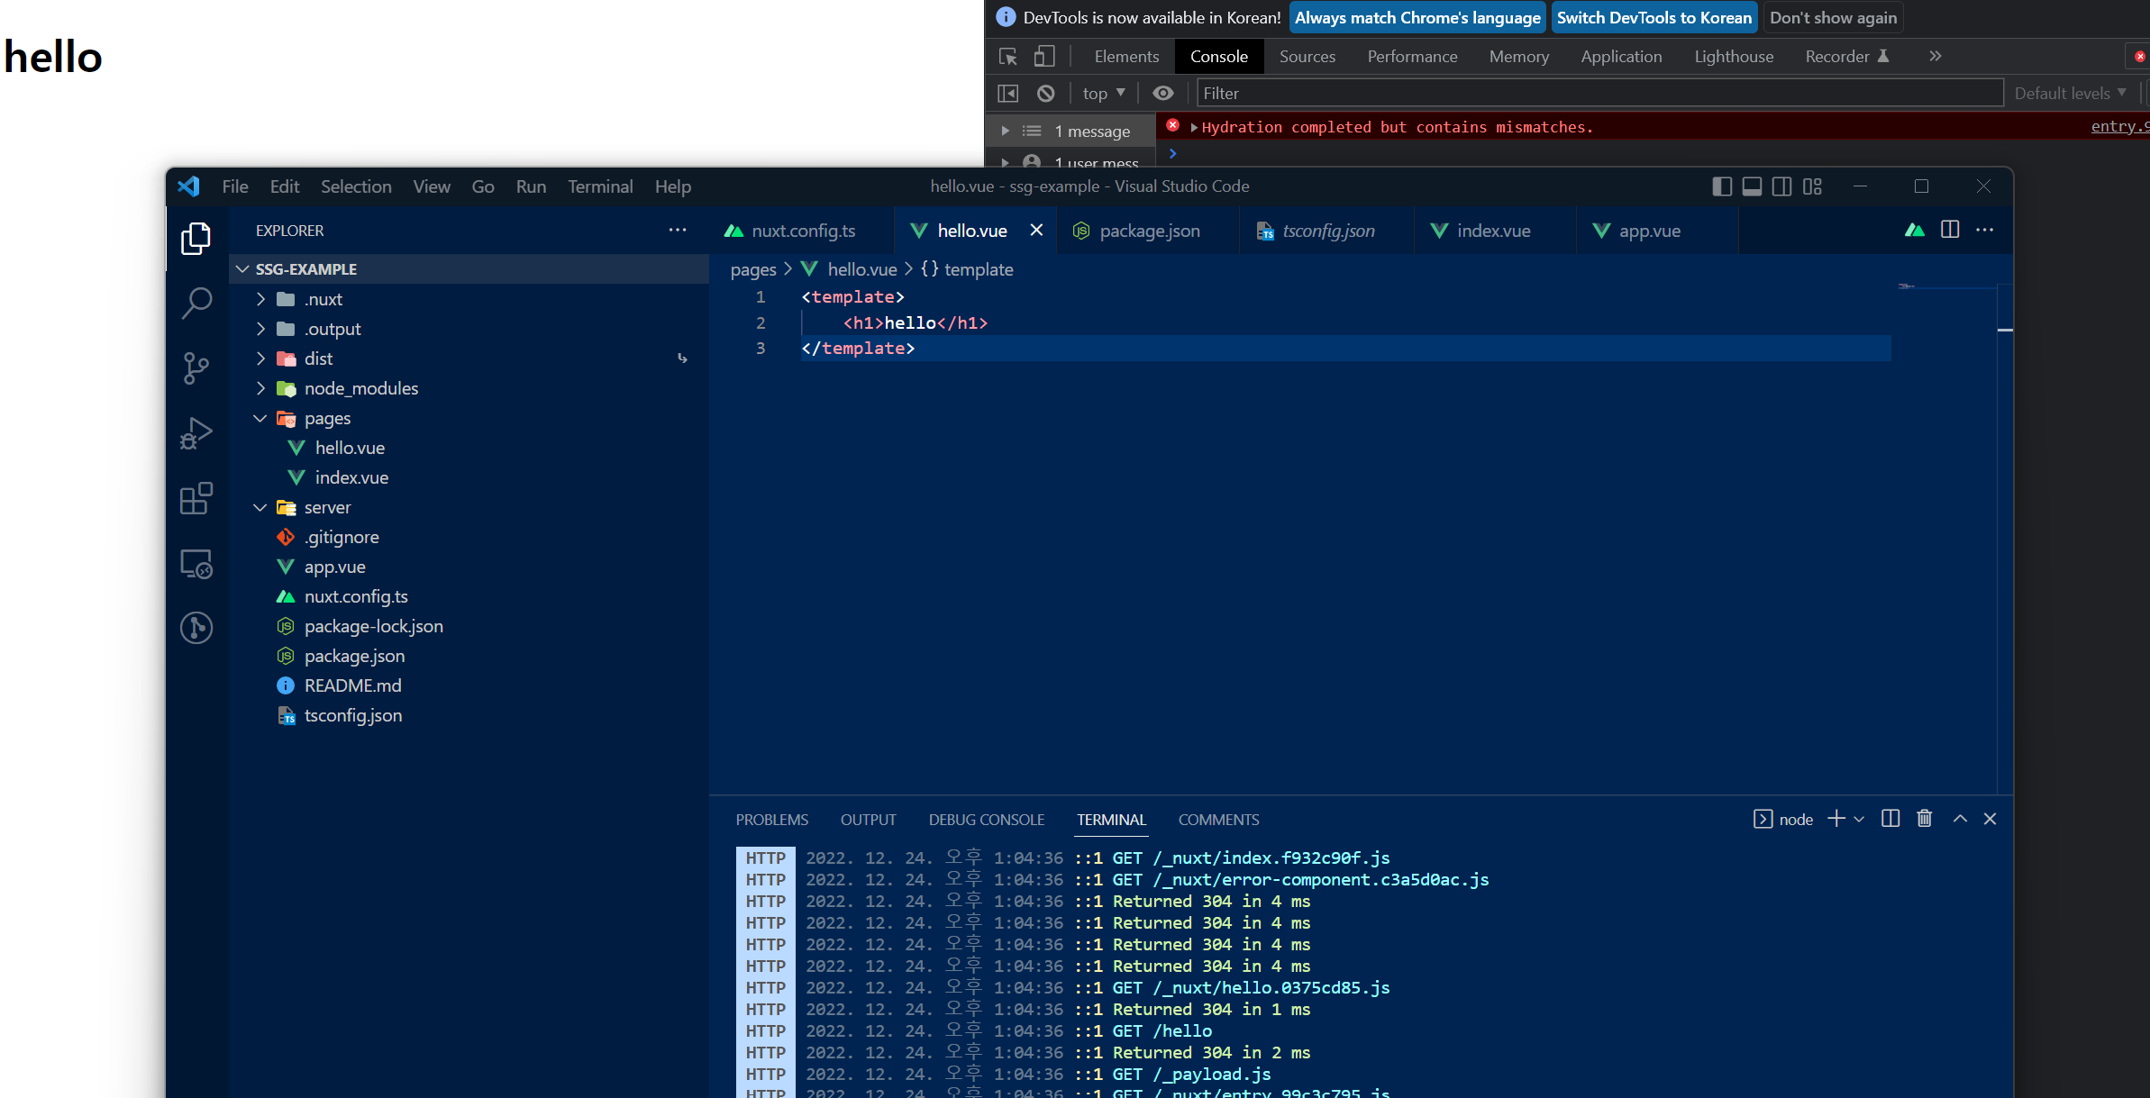Toggle VS Code primary side bar visibility
The width and height of the screenshot is (2150, 1098).
[1721, 186]
